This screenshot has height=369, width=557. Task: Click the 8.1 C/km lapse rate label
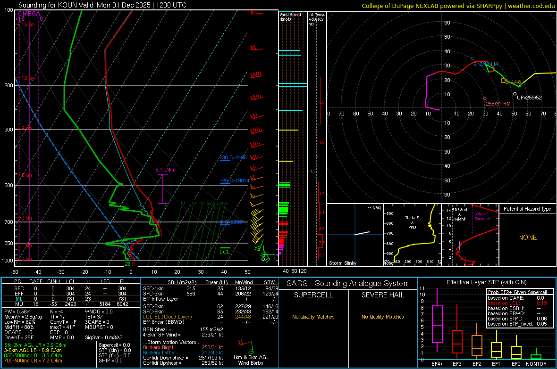coord(165,170)
